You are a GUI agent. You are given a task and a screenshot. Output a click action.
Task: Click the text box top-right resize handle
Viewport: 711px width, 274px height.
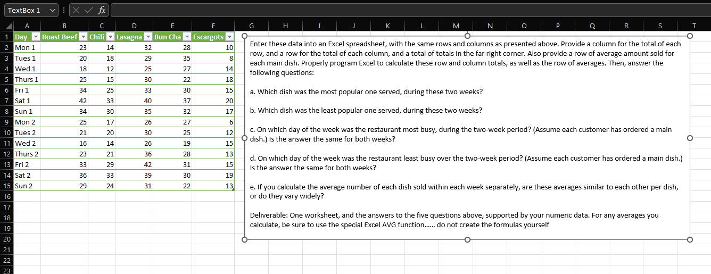[690, 36]
